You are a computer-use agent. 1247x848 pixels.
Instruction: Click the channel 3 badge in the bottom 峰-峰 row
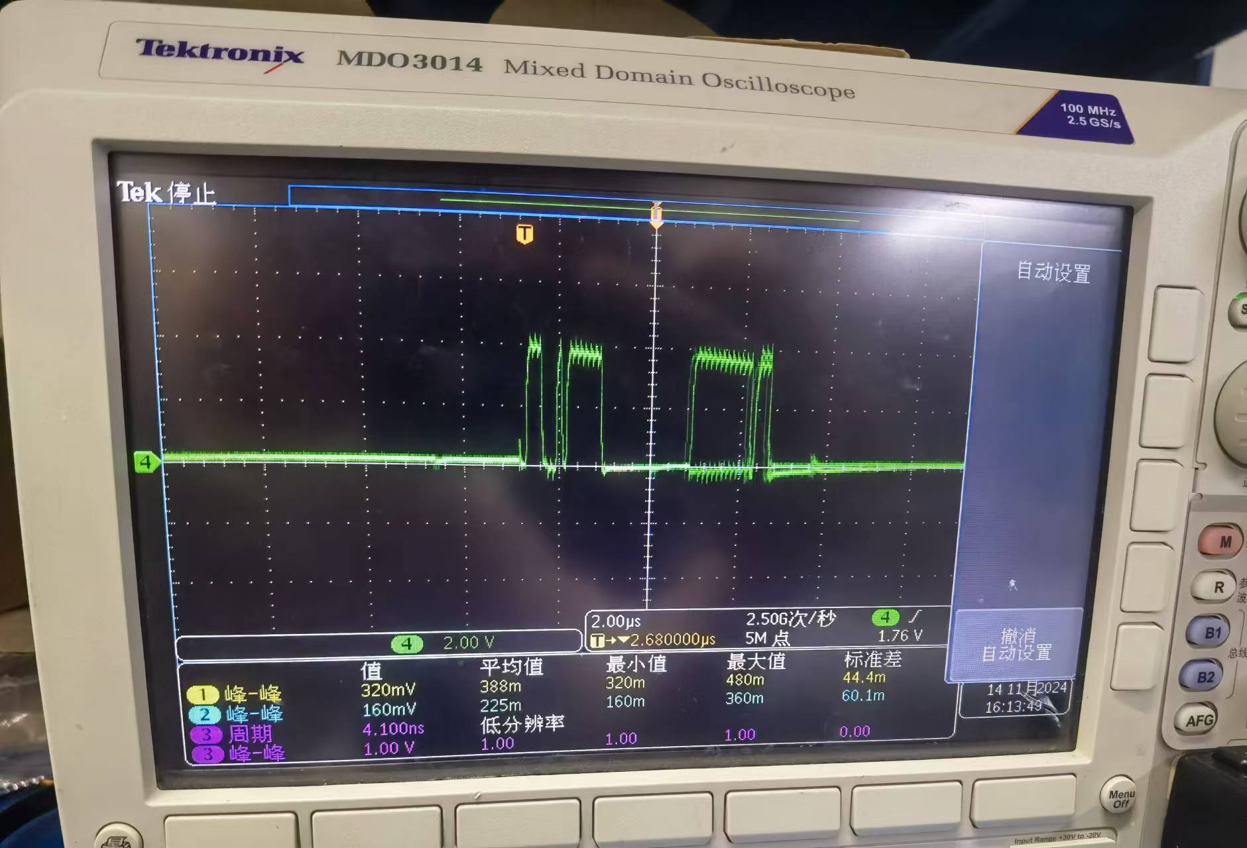pos(208,754)
